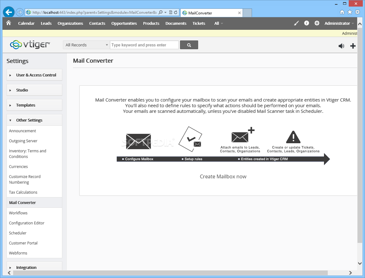
Task: Select Mail Converter in sidebar
Action: (34, 202)
